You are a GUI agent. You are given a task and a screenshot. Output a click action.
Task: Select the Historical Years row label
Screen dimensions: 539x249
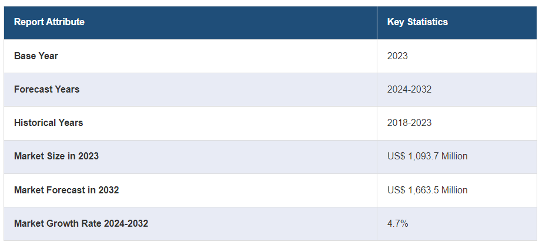48,123
